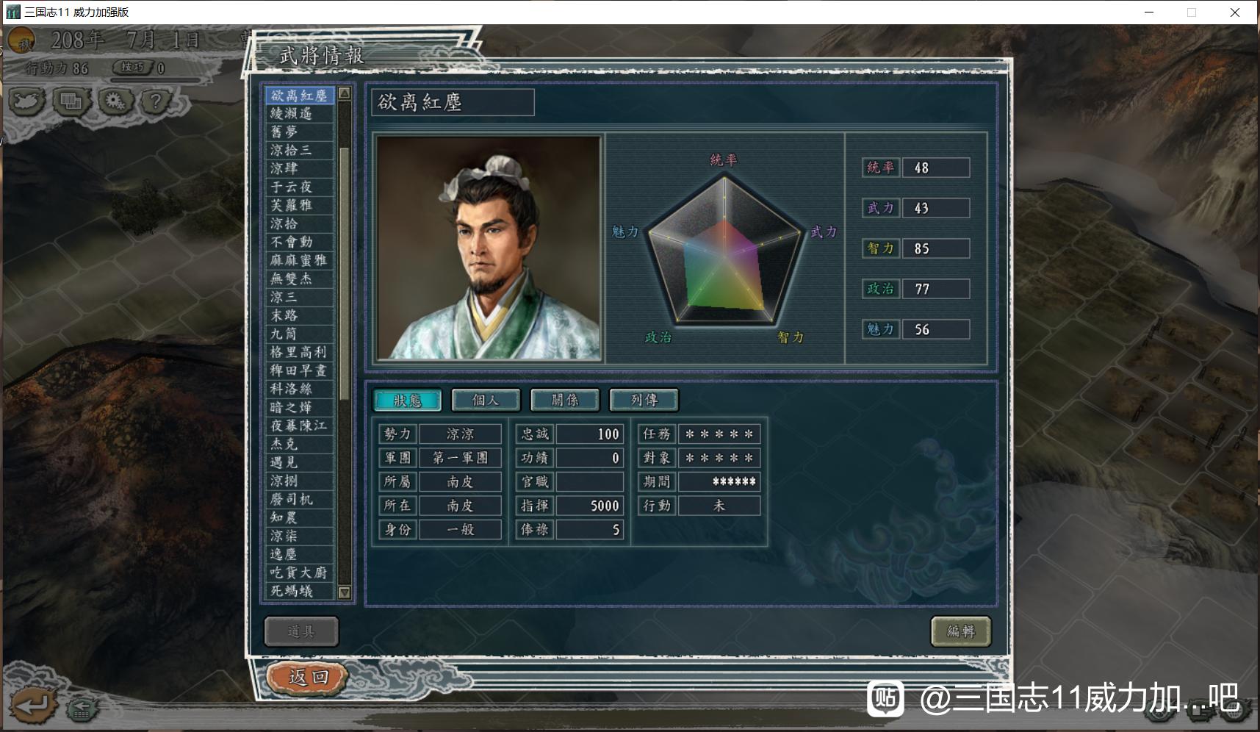
Task: Select officer 科洛絲 in the list
Action: [x=300, y=390]
